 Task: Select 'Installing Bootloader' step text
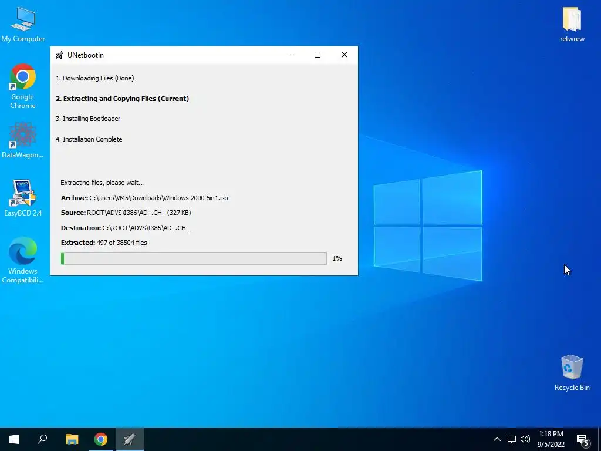tap(88, 119)
